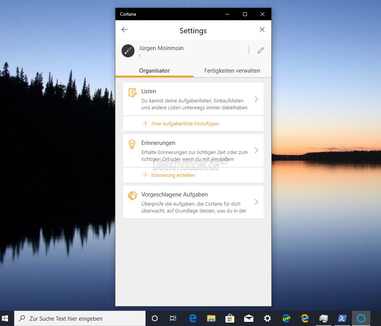Viewport: 381px width, 326px height.
Task: Launch Edge Canary from the taskbar
Action: click(305, 318)
